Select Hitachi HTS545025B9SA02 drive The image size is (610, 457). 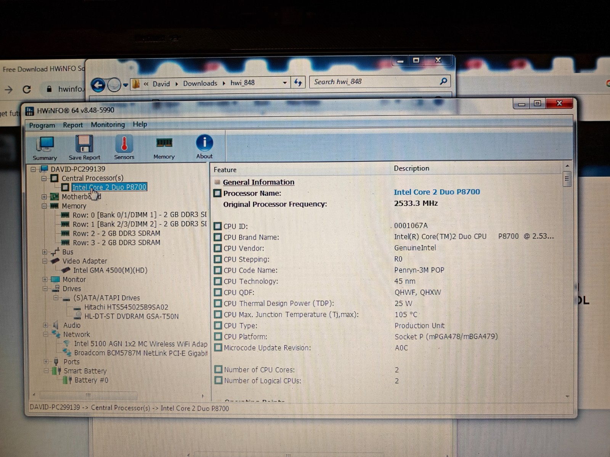(126, 307)
